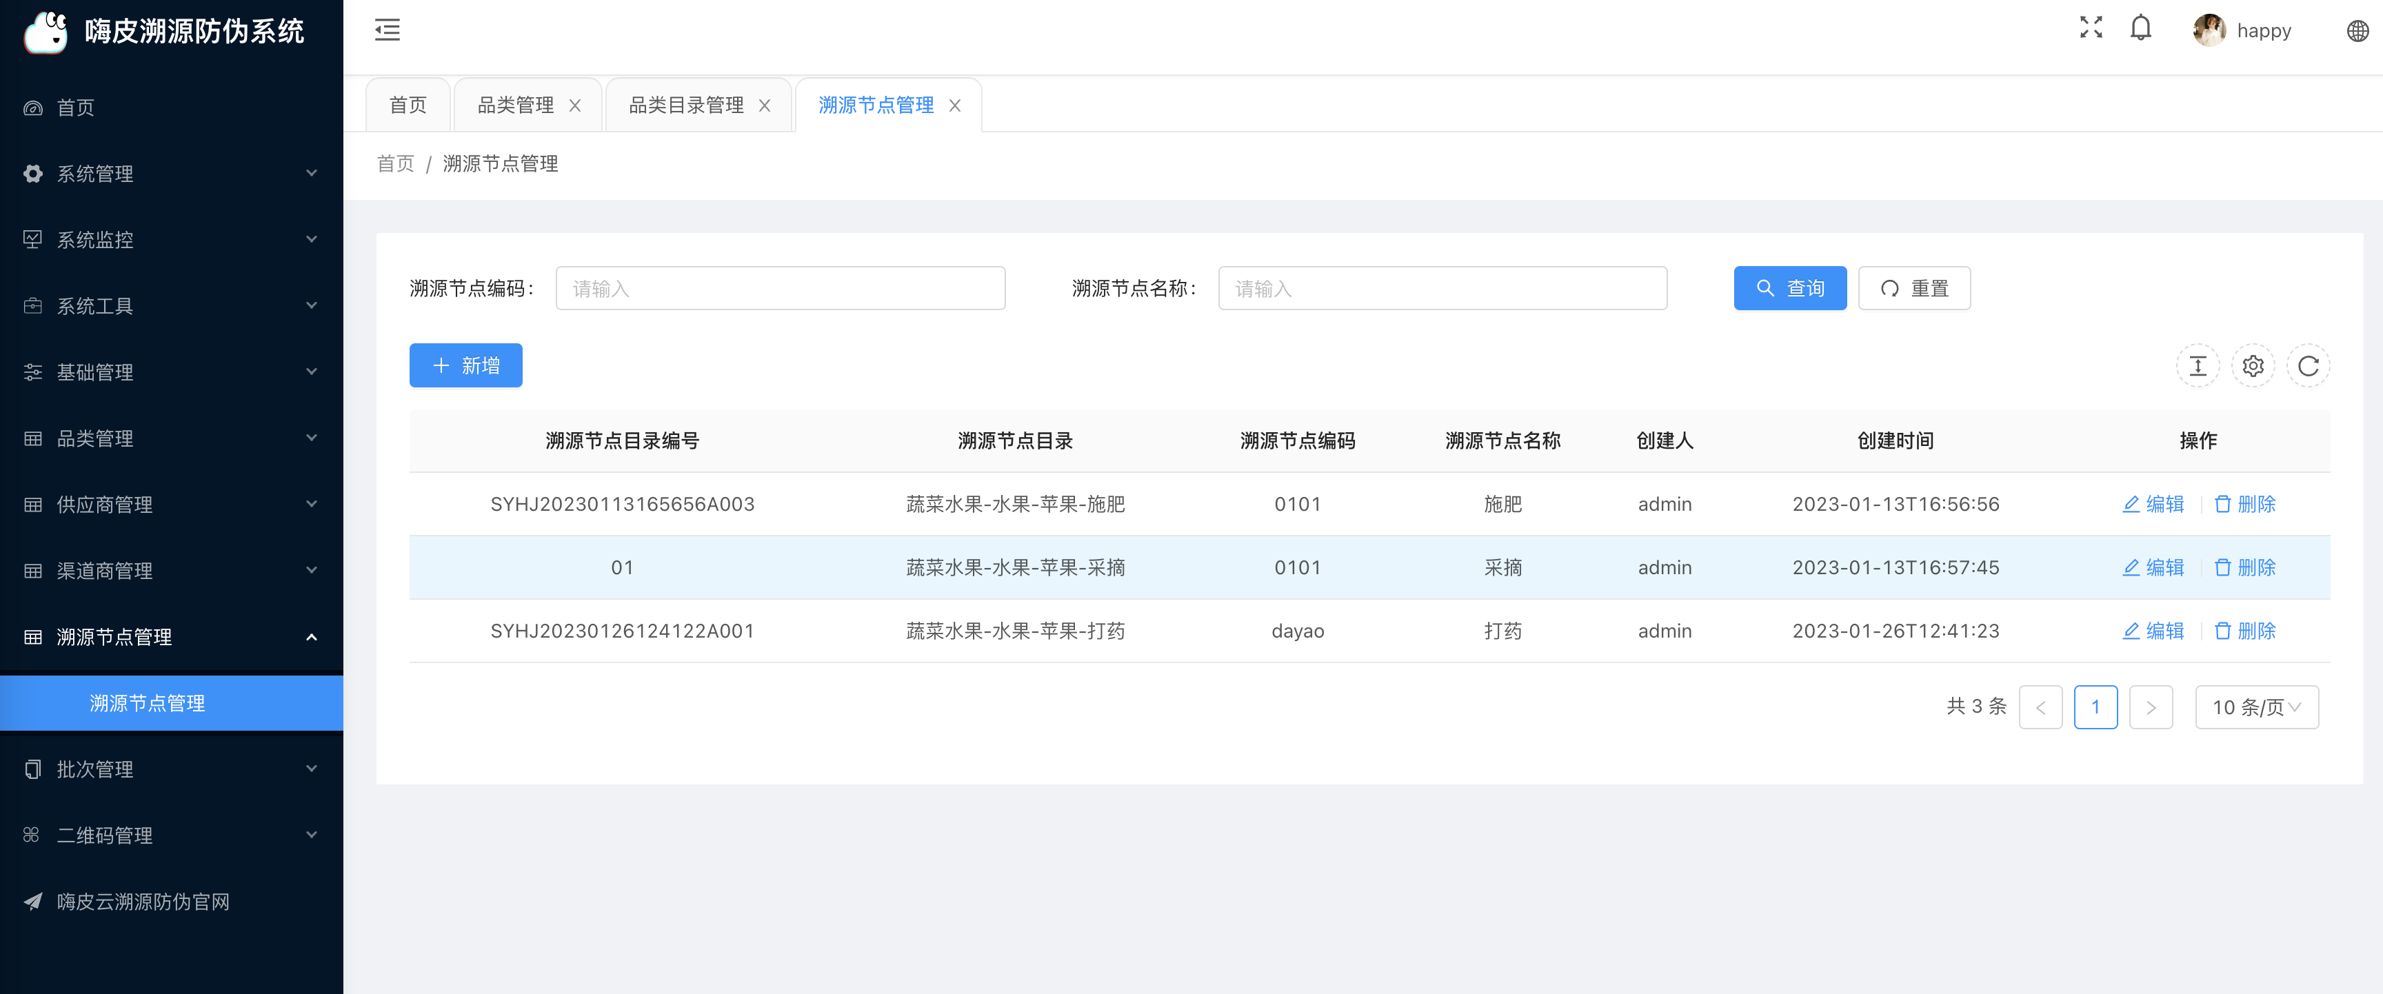Open table column settings gear
The height and width of the screenshot is (994, 2383).
(2253, 366)
